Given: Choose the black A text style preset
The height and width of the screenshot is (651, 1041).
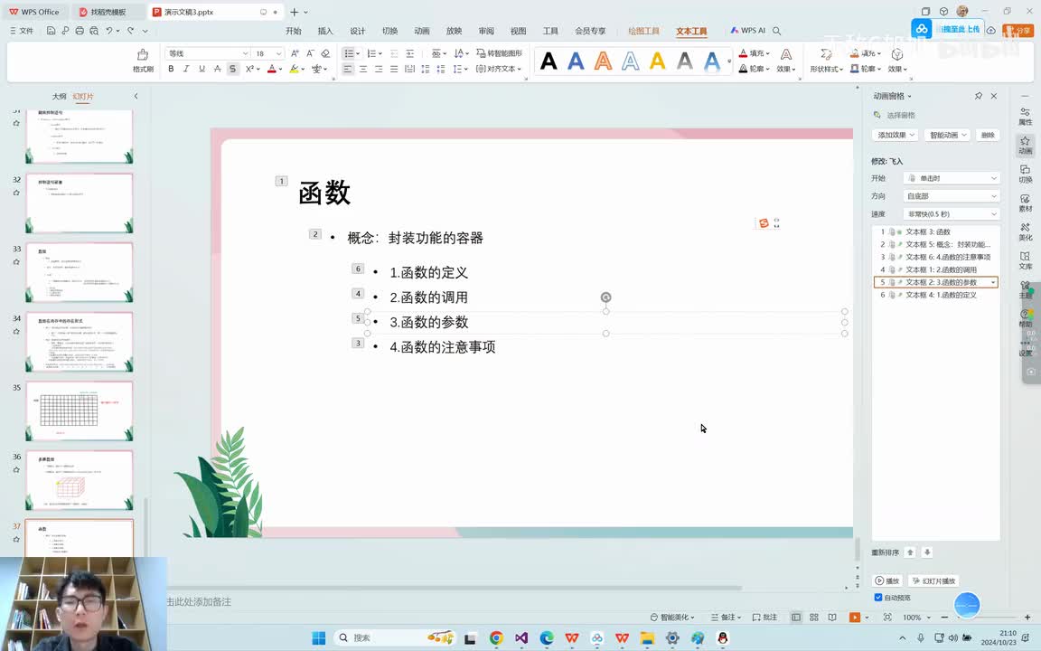Looking at the screenshot, I should pyautogui.click(x=549, y=61).
